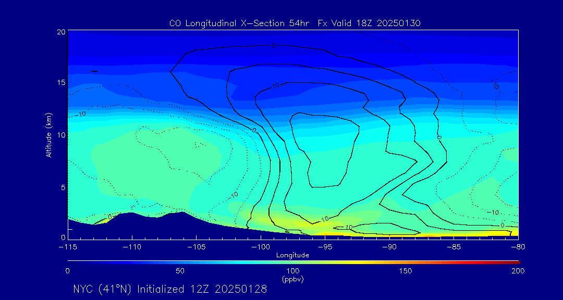The image size is (563, 300).
Task: Click the NYC (41°N) Initialized caption
Action: 170,289
